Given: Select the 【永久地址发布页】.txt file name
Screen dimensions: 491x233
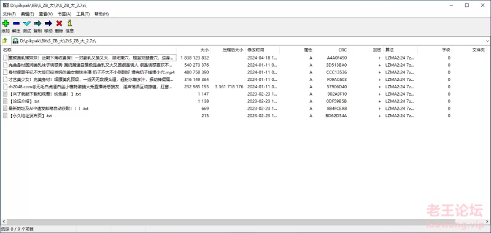Looking at the screenshot, I should click(30, 116).
